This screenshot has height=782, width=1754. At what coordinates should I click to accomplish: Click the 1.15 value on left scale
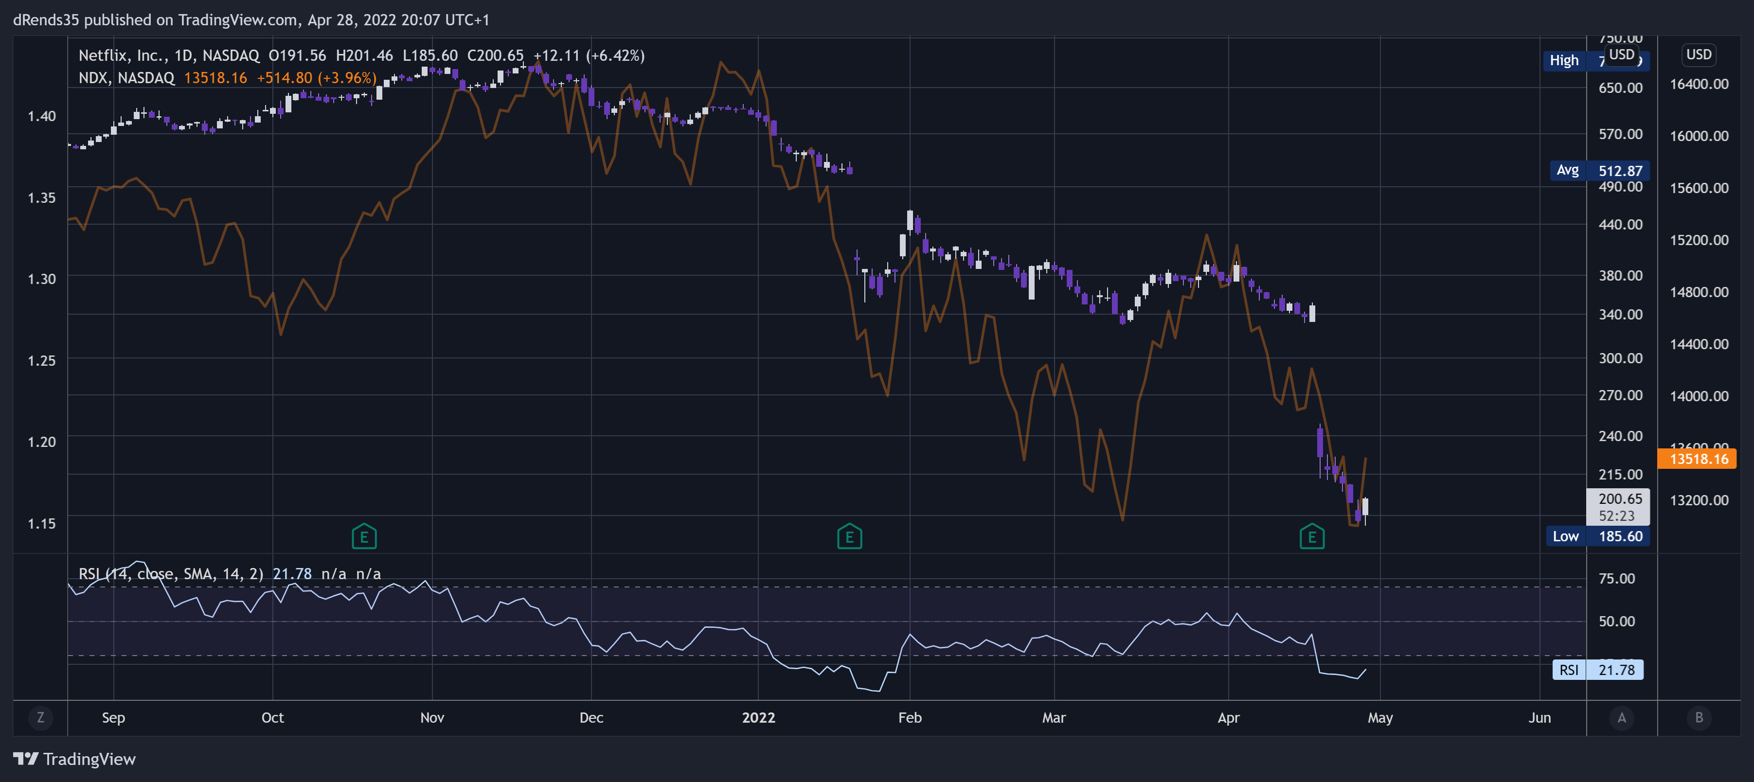point(41,523)
